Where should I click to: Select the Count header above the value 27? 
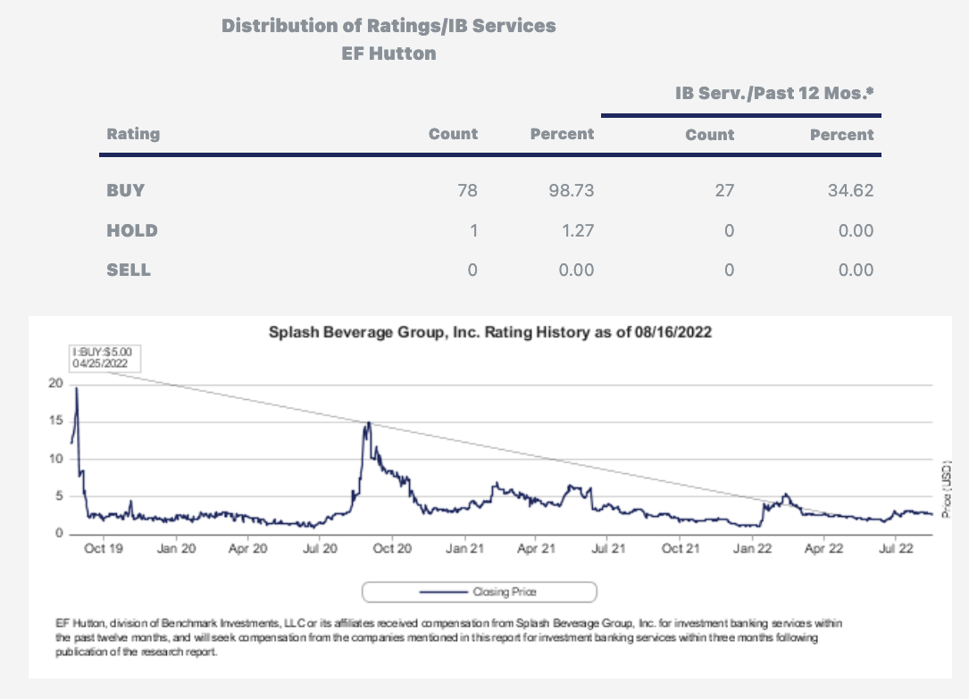pos(709,135)
